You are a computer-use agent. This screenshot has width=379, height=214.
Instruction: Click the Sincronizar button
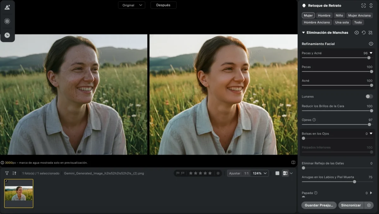coord(351,205)
